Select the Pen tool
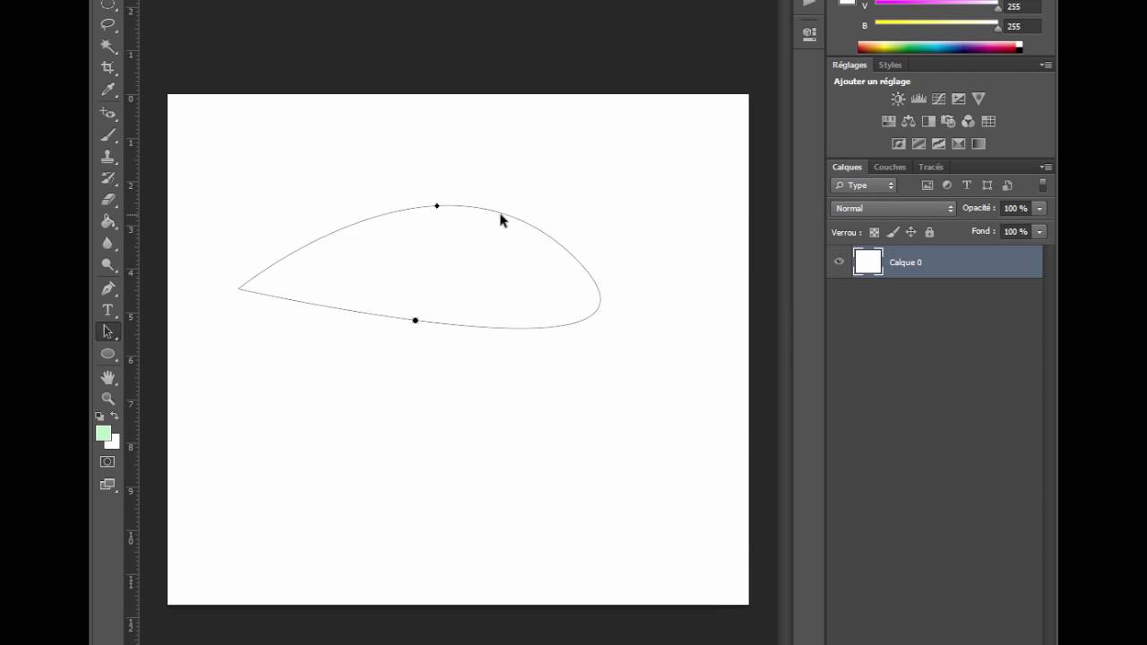 108,288
